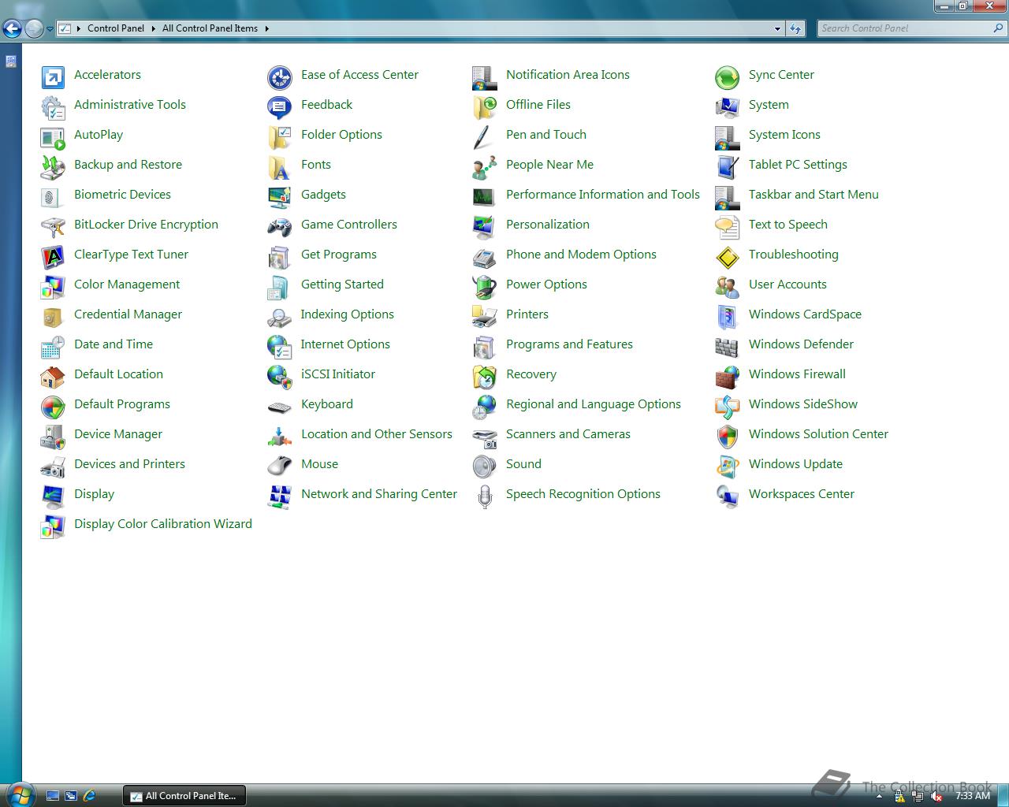Open the Recovery icon
This screenshot has width=1009, height=807.
[x=485, y=376]
